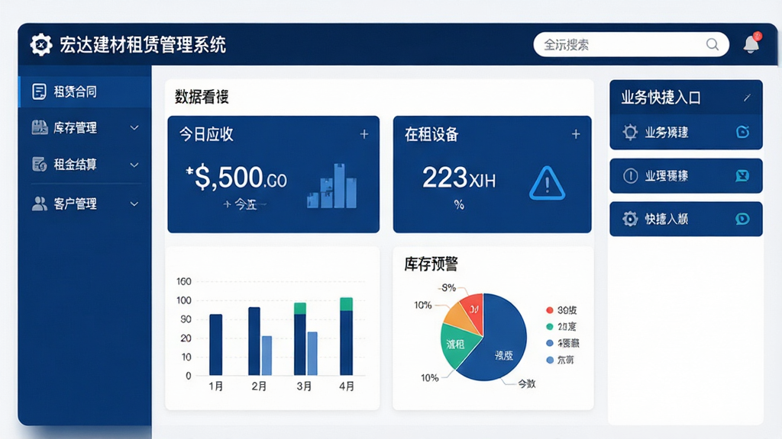Screen dimensions: 782x439
Task: Focus the global search input field
Action: tap(631, 44)
